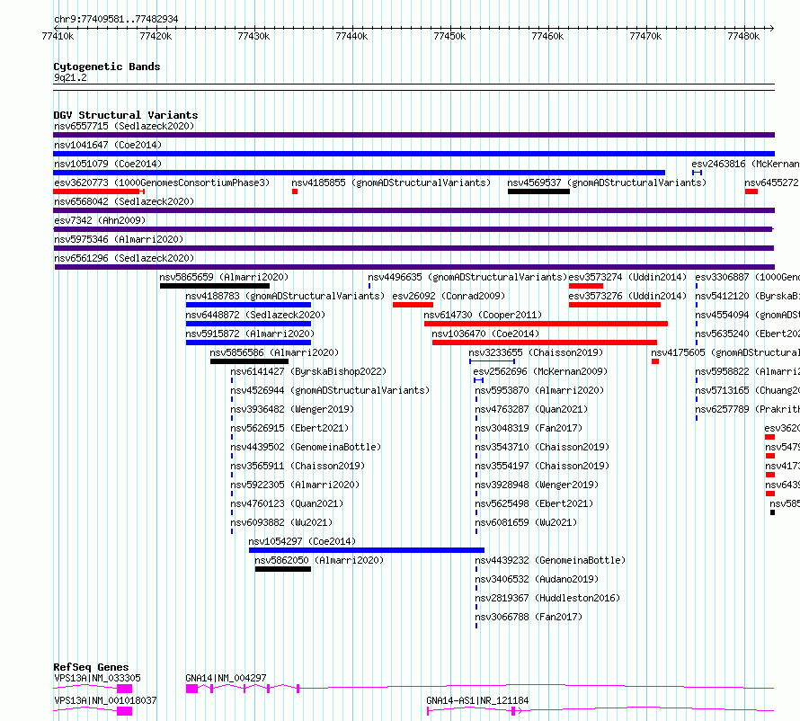Select the black nsv4569537 gnomAD variant bar
The height and width of the screenshot is (721, 800).
coord(538,191)
